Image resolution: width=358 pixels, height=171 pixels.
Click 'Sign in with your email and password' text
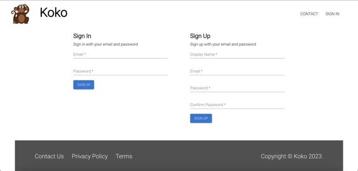[105, 44]
